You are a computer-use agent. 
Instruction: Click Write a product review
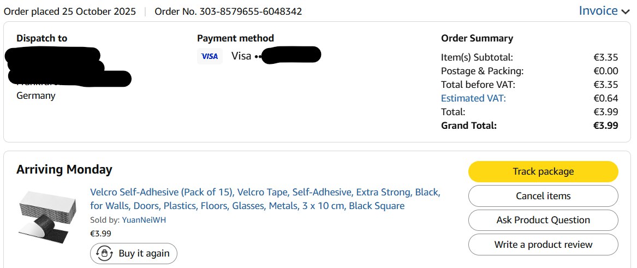point(543,244)
